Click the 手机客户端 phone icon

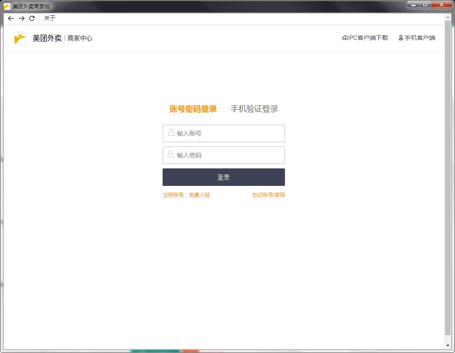pos(400,38)
